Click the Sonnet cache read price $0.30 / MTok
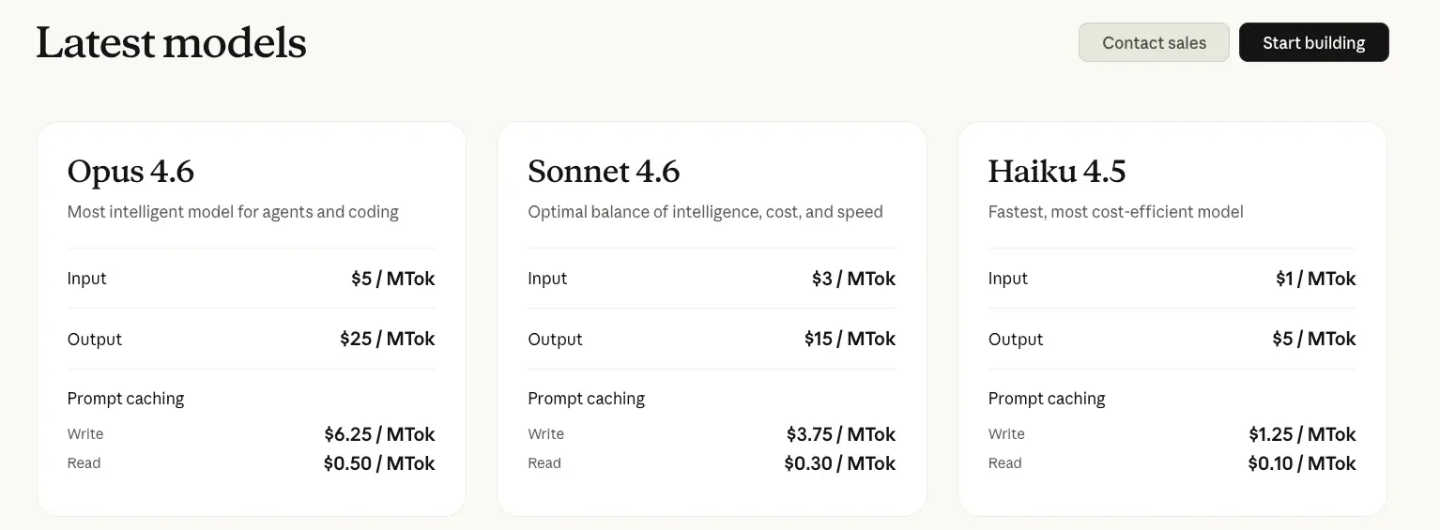1440x530 pixels. point(840,463)
